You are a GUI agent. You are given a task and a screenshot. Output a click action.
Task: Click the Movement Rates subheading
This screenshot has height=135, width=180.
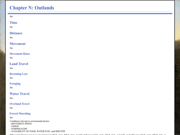20,54
